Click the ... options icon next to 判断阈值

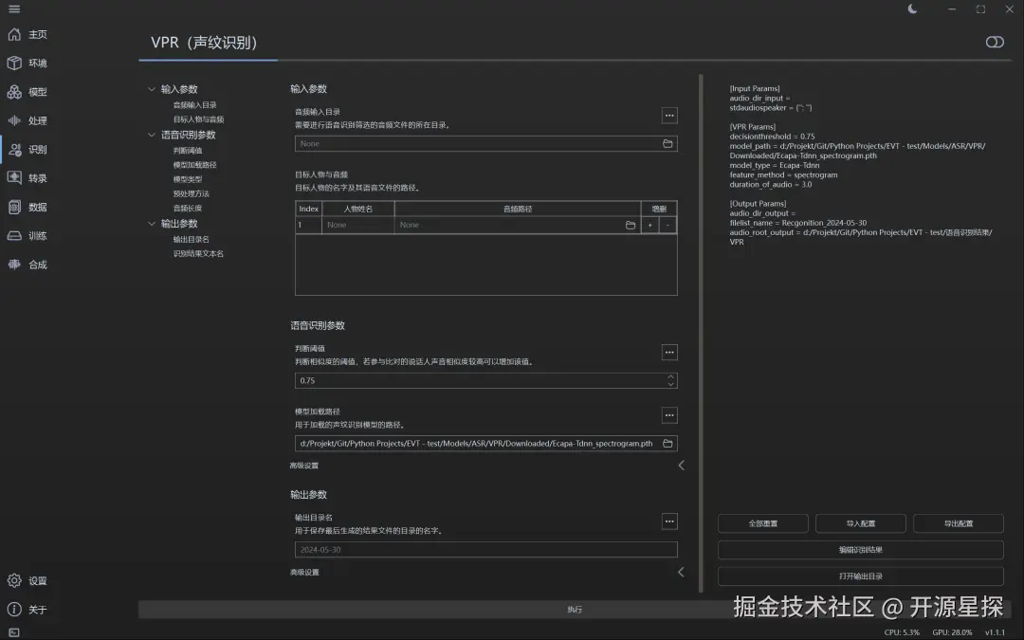pos(669,352)
